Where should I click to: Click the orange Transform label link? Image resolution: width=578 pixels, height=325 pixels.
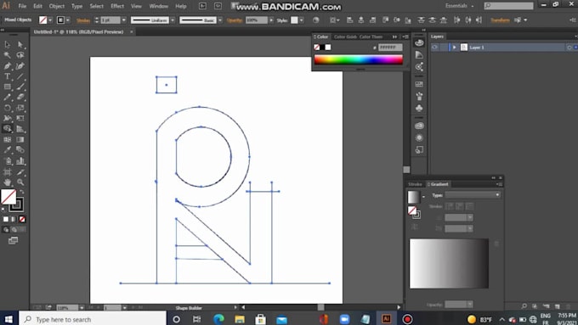[x=500, y=20]
